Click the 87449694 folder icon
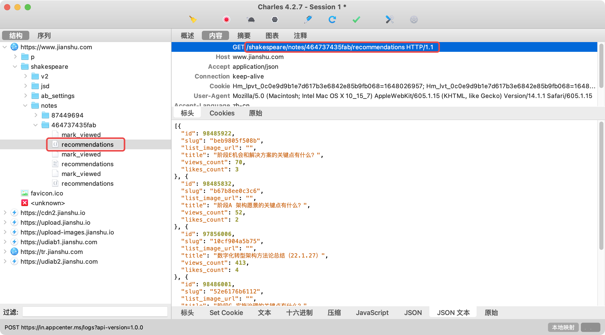 (x=45, y=115)
